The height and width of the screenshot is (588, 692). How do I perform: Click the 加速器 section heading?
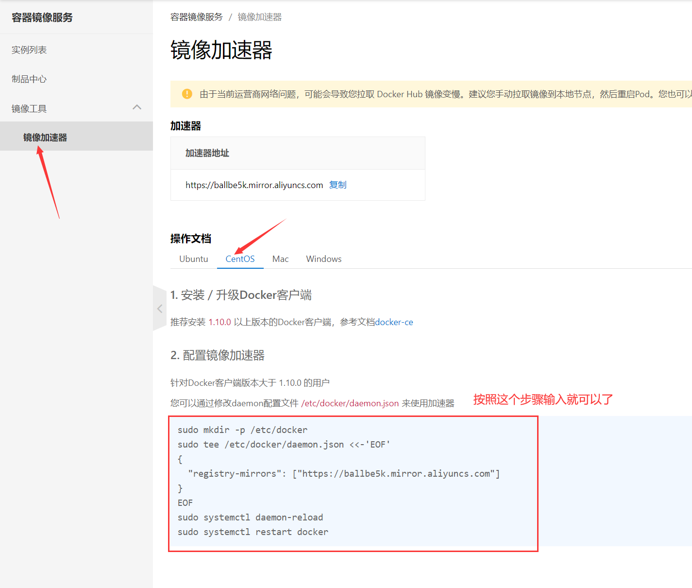pyautogui.click(x=186, y=126)
